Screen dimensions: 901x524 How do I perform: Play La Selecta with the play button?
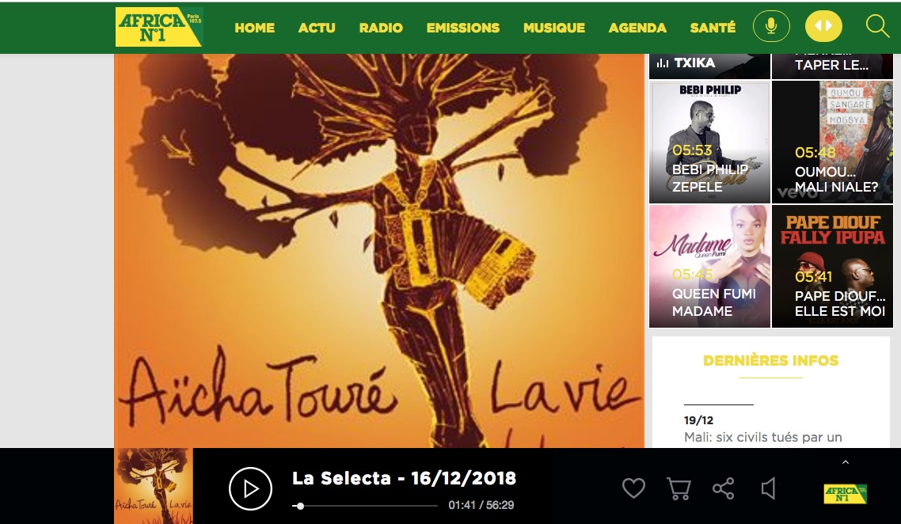(x=250, y=488)
